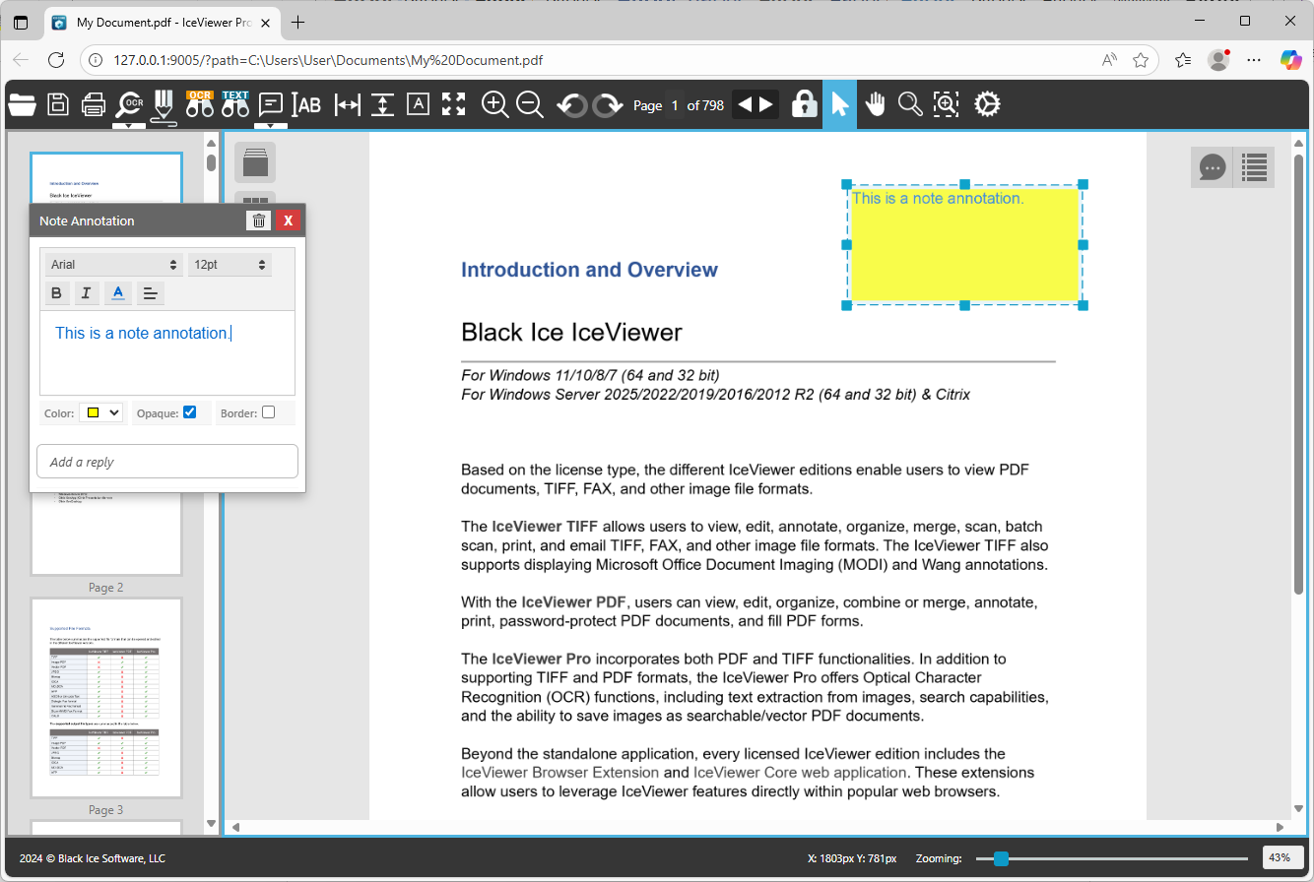The image size is (1314, 882).
Task: Choose the text select AB tool
Action: tap(307, 104)
